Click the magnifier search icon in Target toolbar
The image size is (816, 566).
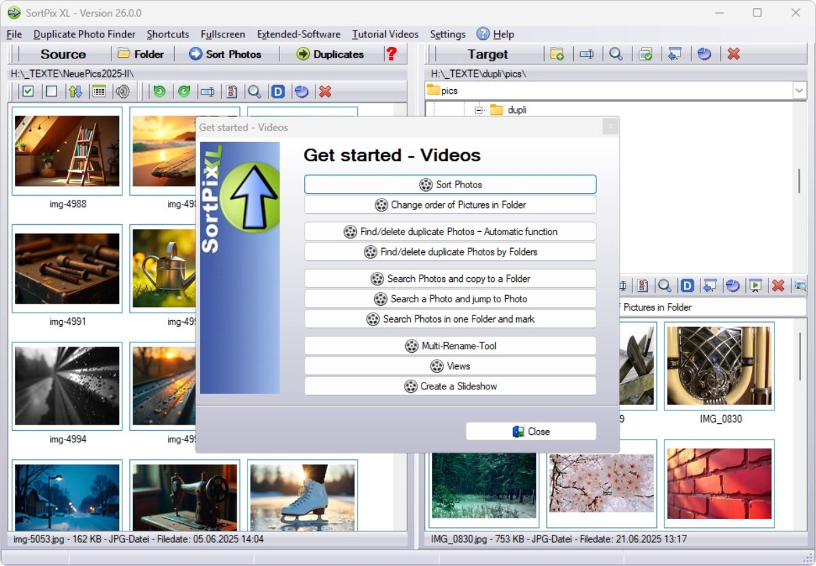[616, 54]
